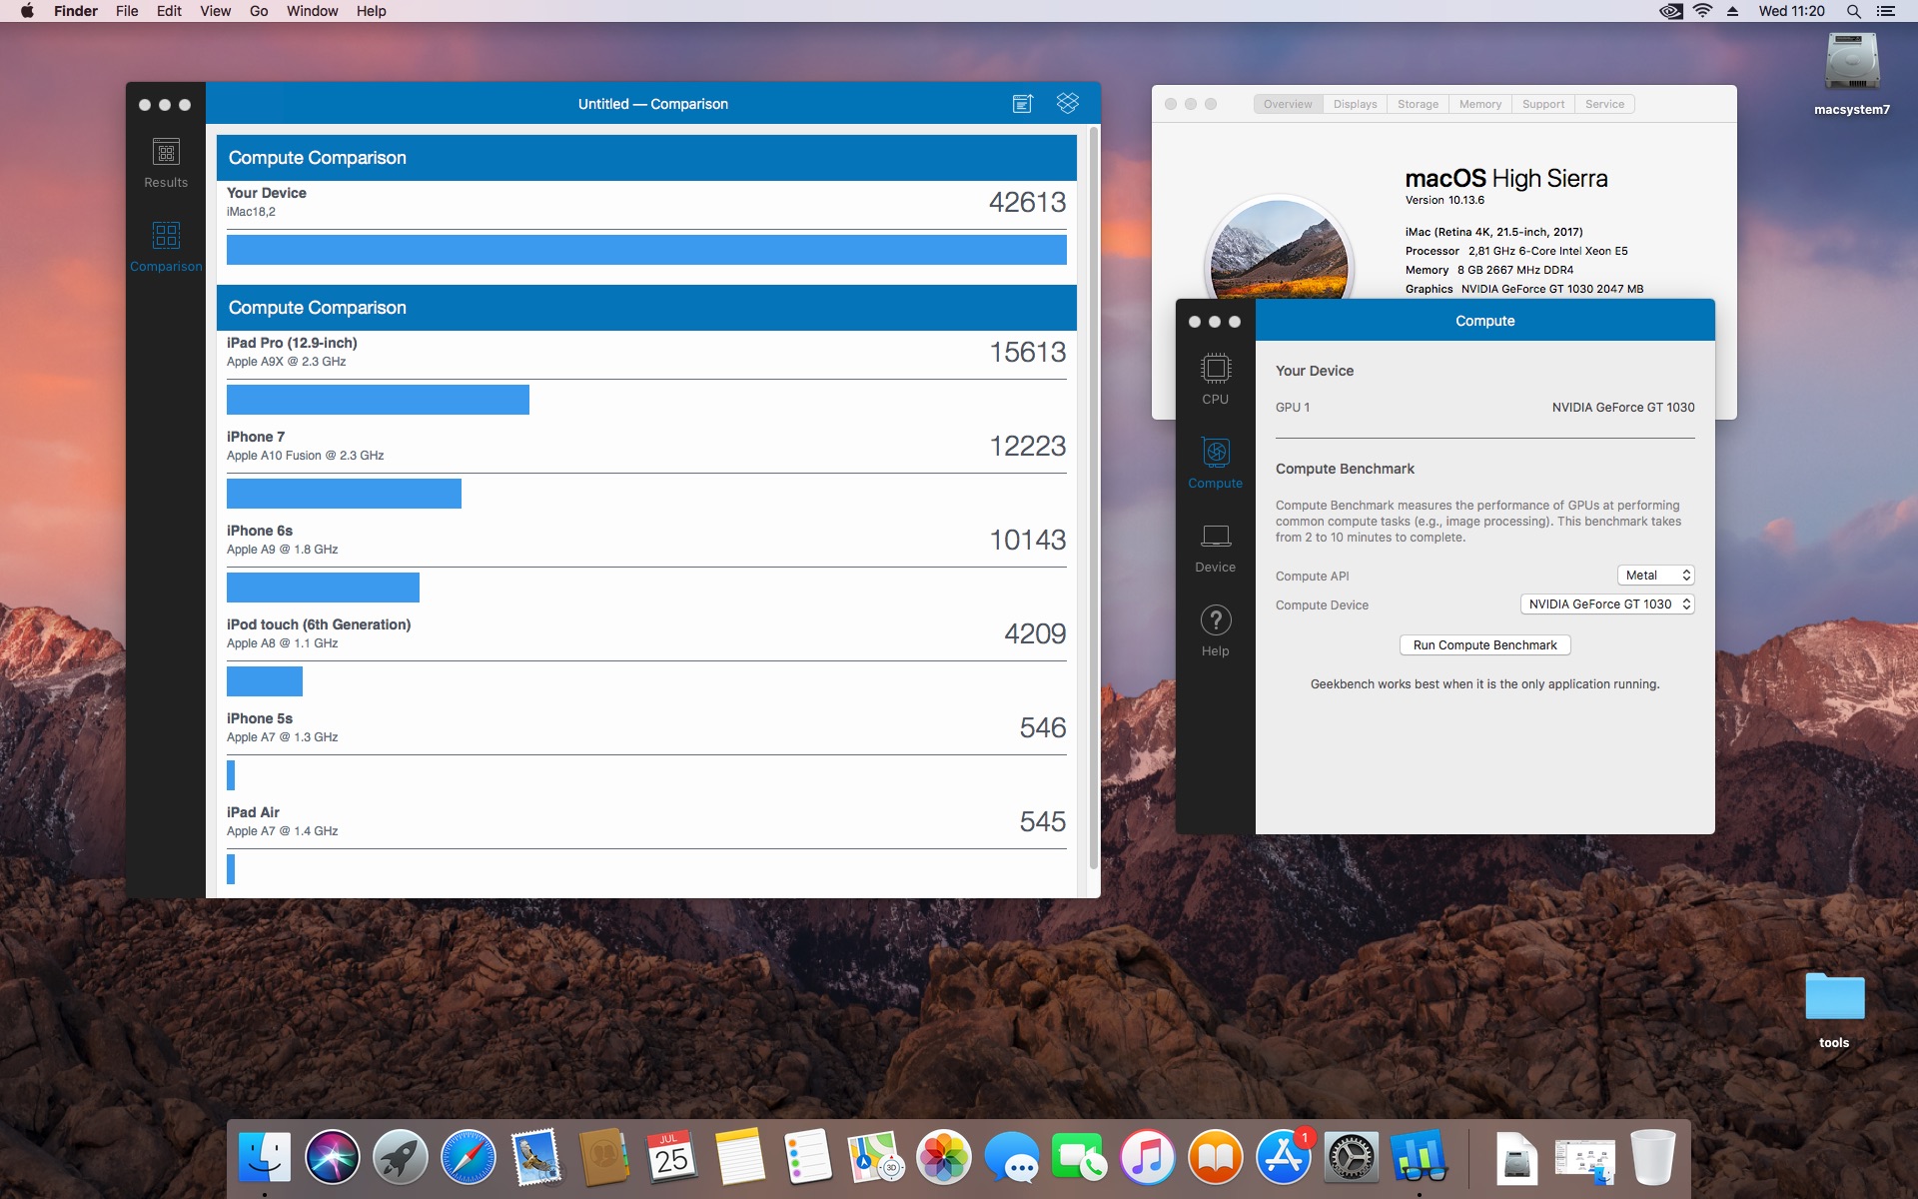The width and height of the screenshot is (1918, 1199).
Task: Switch to the Displays tab
Action: click(x=1355, y=104)
